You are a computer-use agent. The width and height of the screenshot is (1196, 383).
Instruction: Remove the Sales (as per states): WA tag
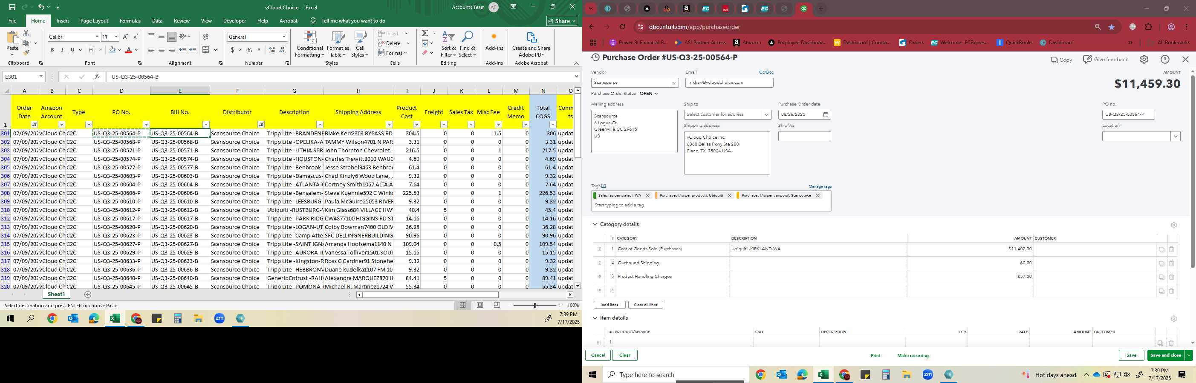[x=648, y=196]
